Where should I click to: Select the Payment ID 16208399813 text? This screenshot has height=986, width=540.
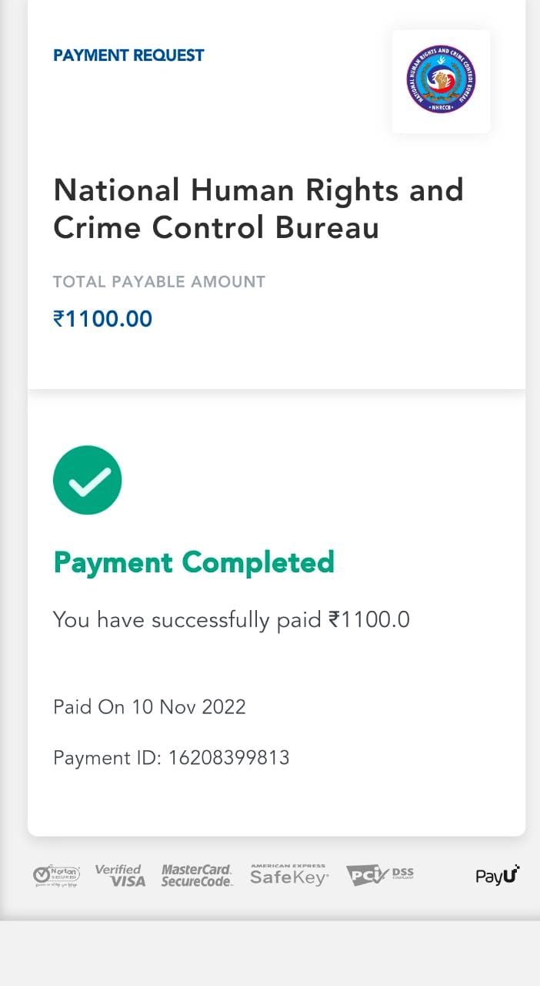[x=171, y=758]
